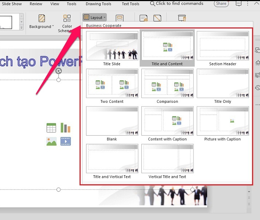Insert video via slide placeholder icon
Screen dimensions: 260x220
pyautogui.click(x=65, y=141)
